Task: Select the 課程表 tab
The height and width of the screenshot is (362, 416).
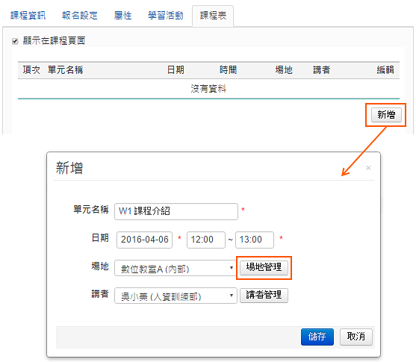Action: click(x=213, y=16)
